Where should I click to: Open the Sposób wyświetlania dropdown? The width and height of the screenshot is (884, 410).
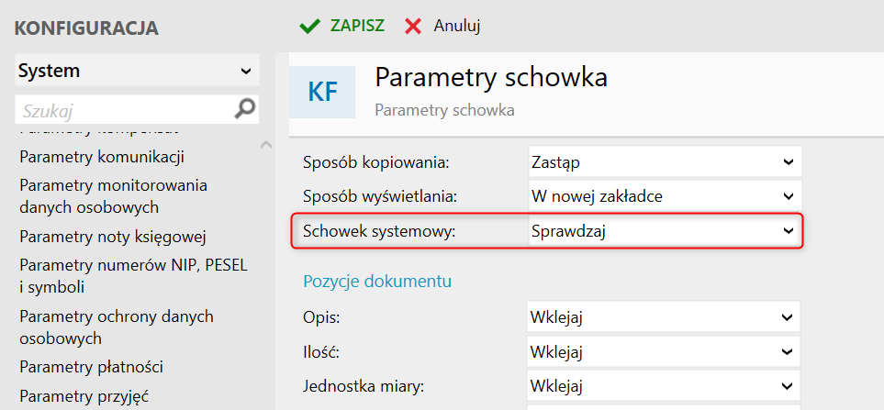(665, 196)
